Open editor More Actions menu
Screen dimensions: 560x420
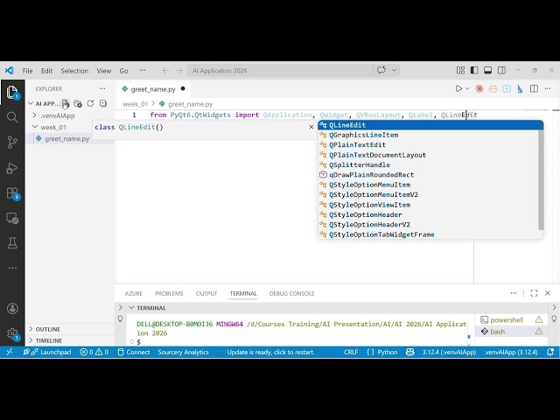tap(548, 88)
